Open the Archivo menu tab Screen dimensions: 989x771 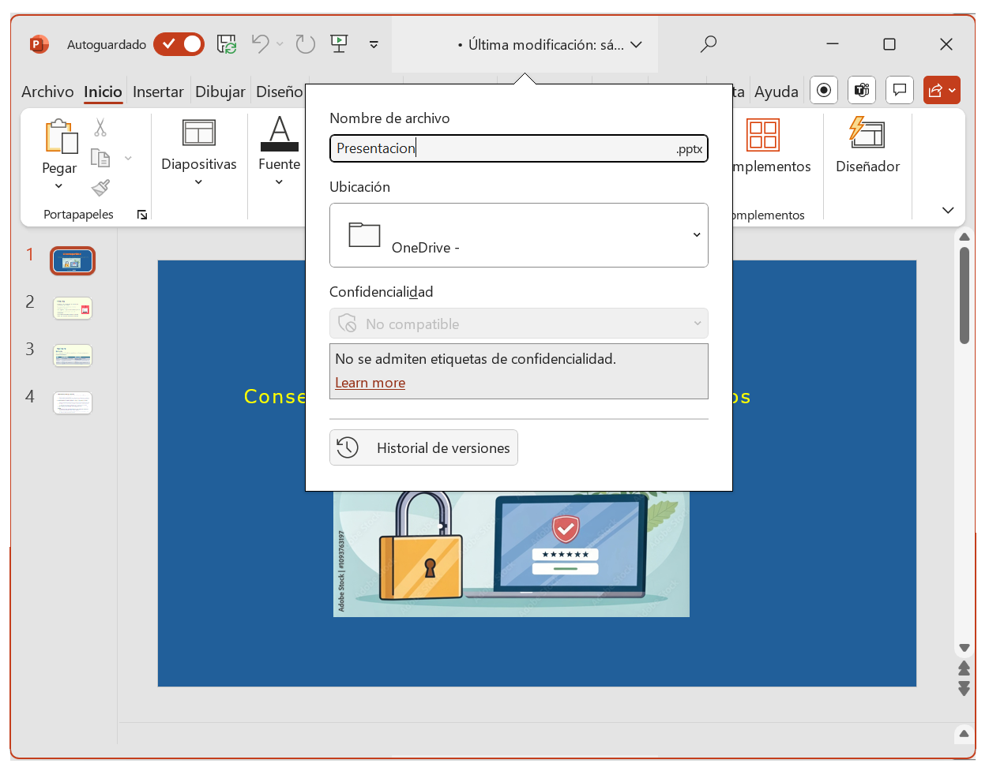coord(47,92)
